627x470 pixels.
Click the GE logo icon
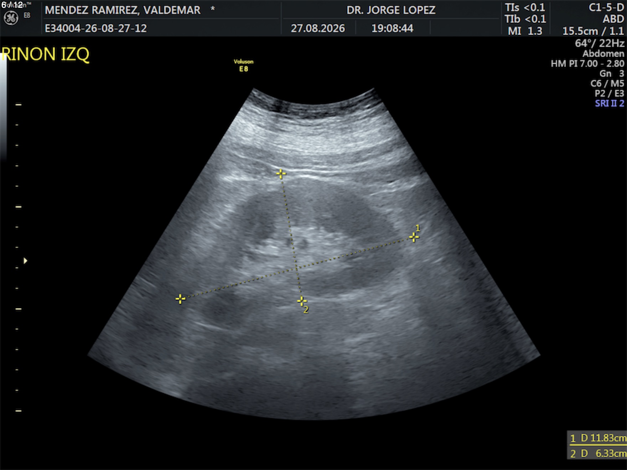(x=11, y=18)
